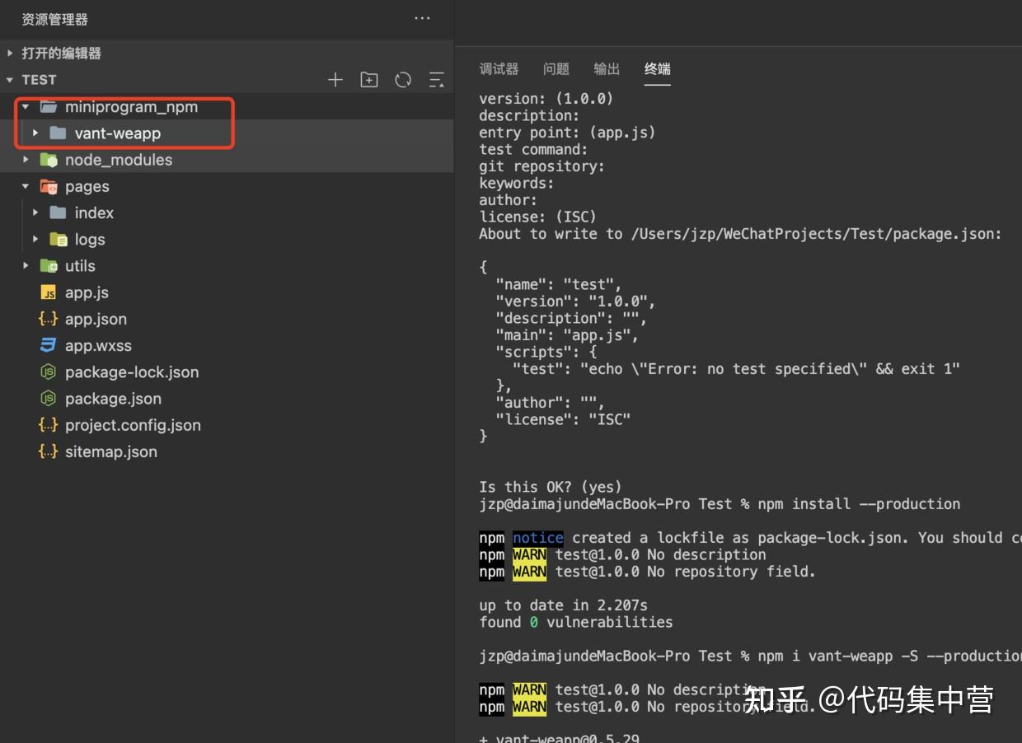
Task: Click the app.wxss stylesheet icon
Action: coord(48,345)
